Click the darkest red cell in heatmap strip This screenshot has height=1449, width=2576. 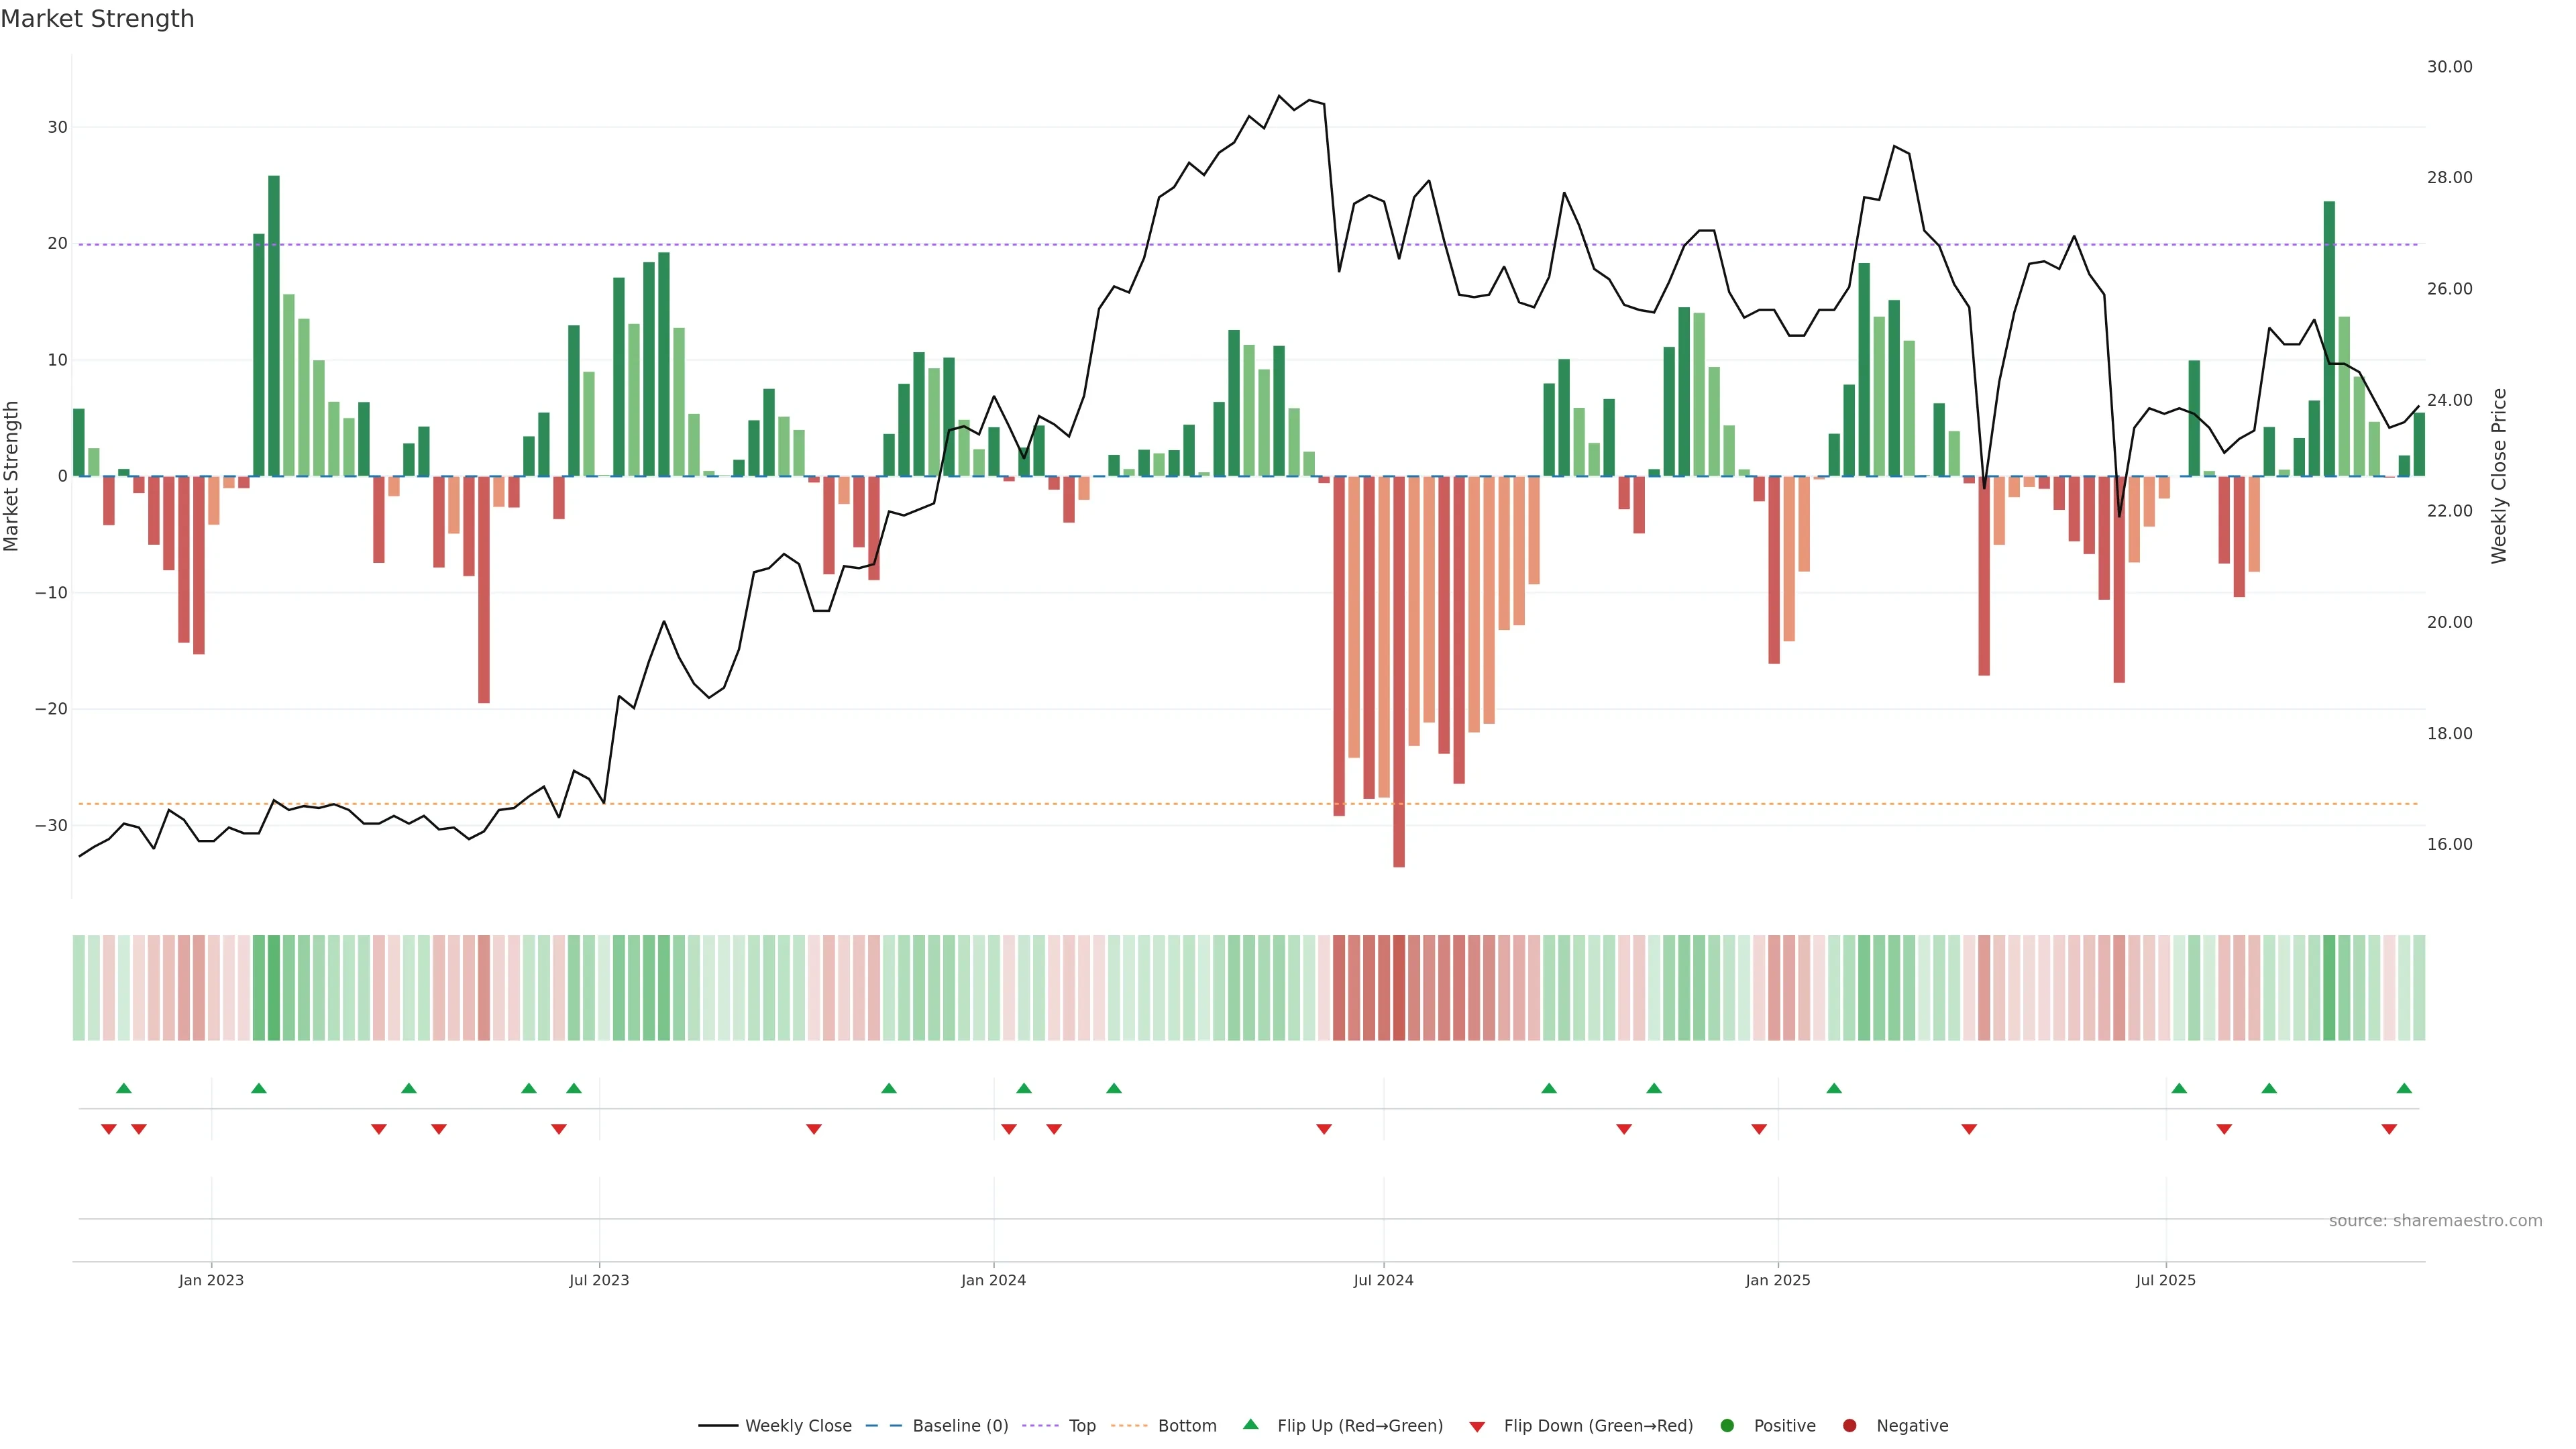1399,987
